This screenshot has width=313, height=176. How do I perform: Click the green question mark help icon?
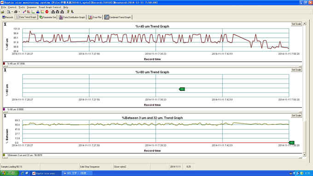coord(68,12)
